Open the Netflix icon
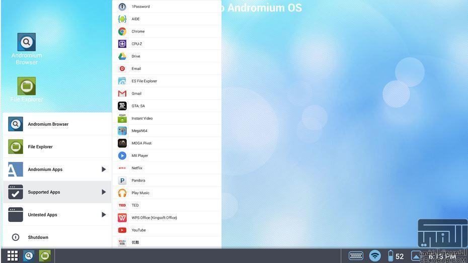This screenshot has width=468, height=263. pos(122,168)
